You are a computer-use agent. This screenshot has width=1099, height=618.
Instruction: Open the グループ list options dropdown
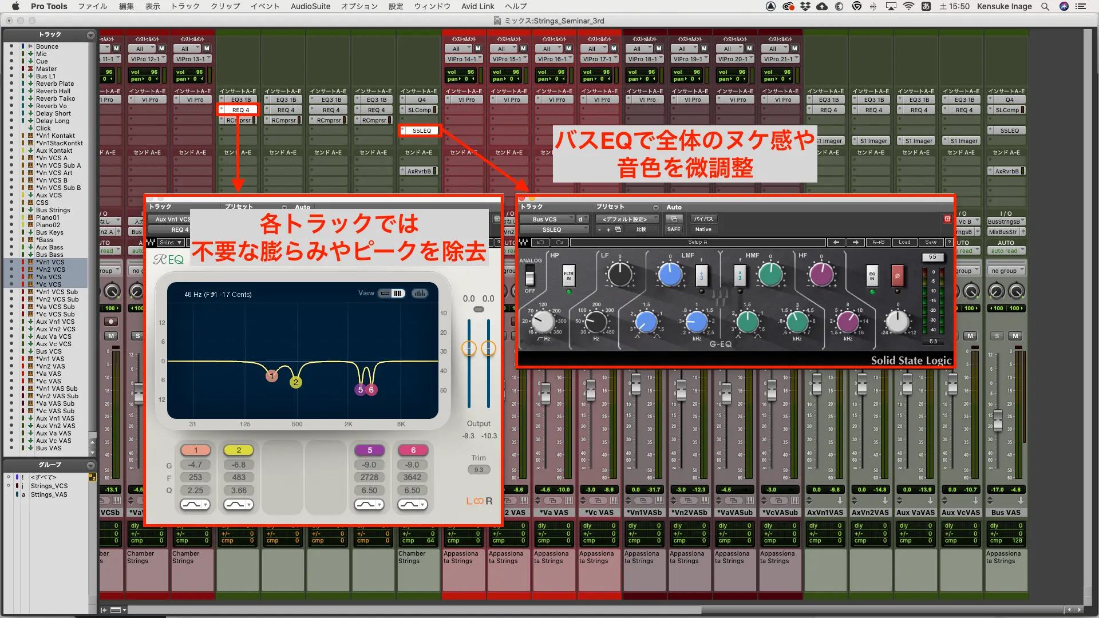(90, 465)
